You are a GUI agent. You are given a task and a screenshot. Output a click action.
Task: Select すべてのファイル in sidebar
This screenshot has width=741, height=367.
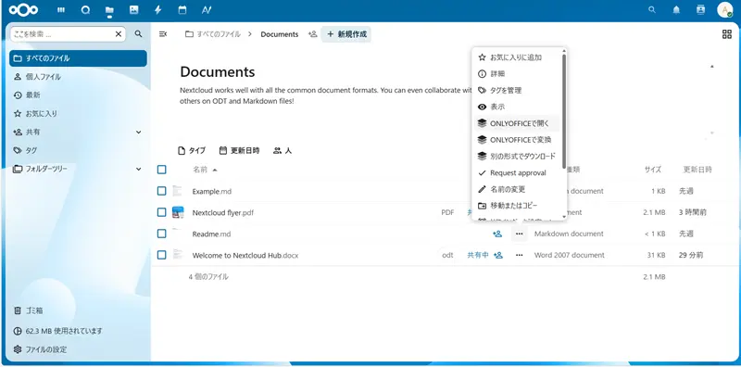click(78, 58)
